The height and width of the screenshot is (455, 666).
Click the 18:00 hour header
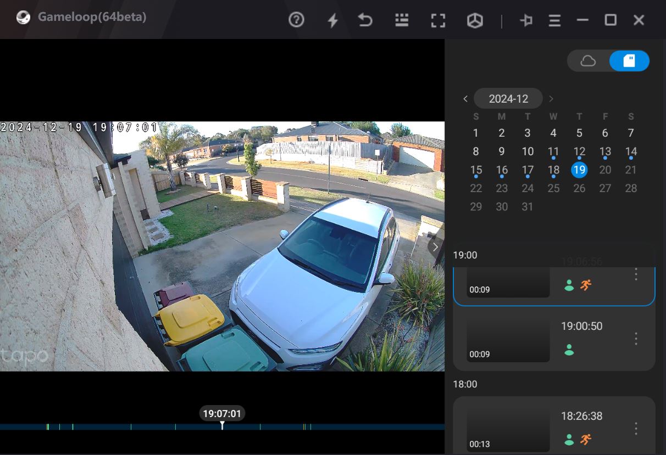click(465, 384)
